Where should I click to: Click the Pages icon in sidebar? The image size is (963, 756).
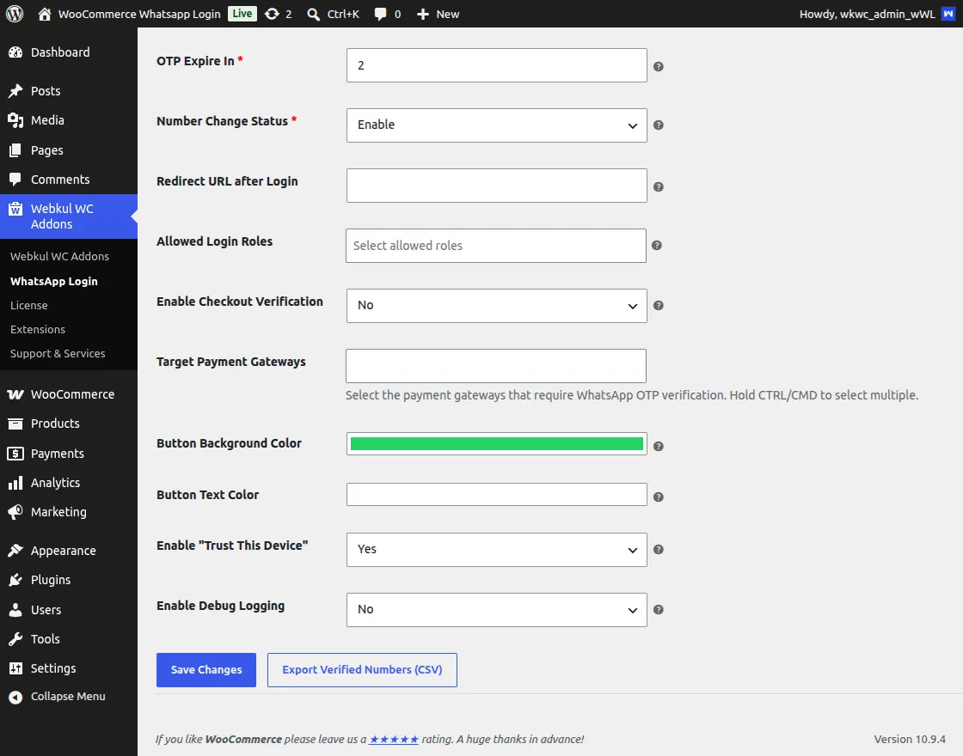[x=15, y=150]
